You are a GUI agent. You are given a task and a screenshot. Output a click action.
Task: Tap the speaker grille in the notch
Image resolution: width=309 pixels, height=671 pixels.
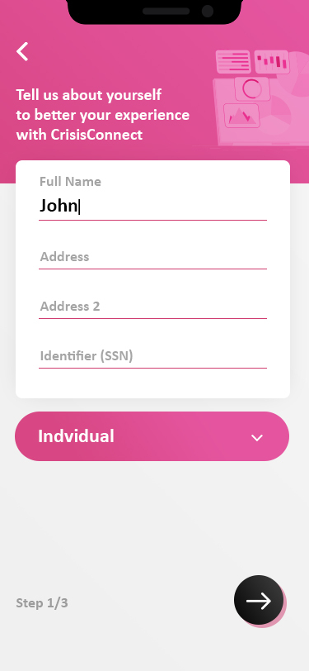click(x=166, y=11)
